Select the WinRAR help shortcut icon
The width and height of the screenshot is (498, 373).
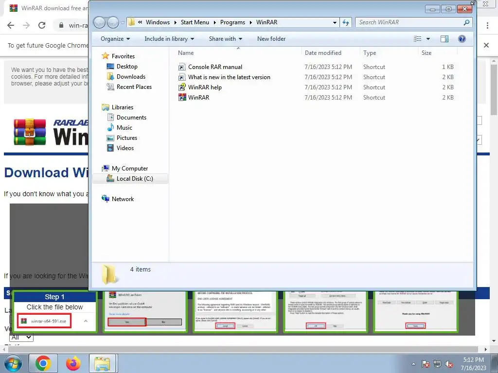[182, 87]
